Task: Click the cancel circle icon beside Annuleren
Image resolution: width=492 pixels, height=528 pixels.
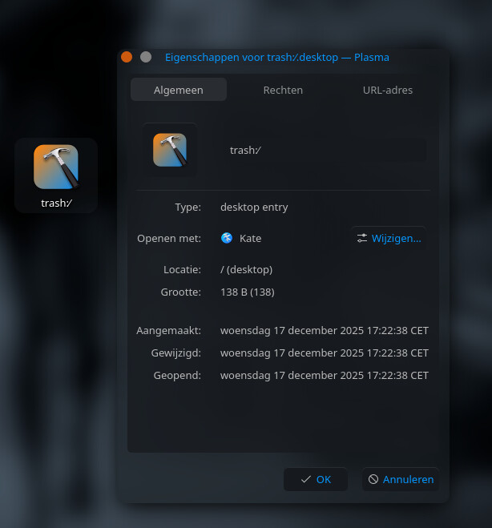Action: 373,479
